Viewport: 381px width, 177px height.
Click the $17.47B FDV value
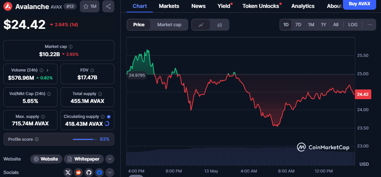(x=87, y=78)
